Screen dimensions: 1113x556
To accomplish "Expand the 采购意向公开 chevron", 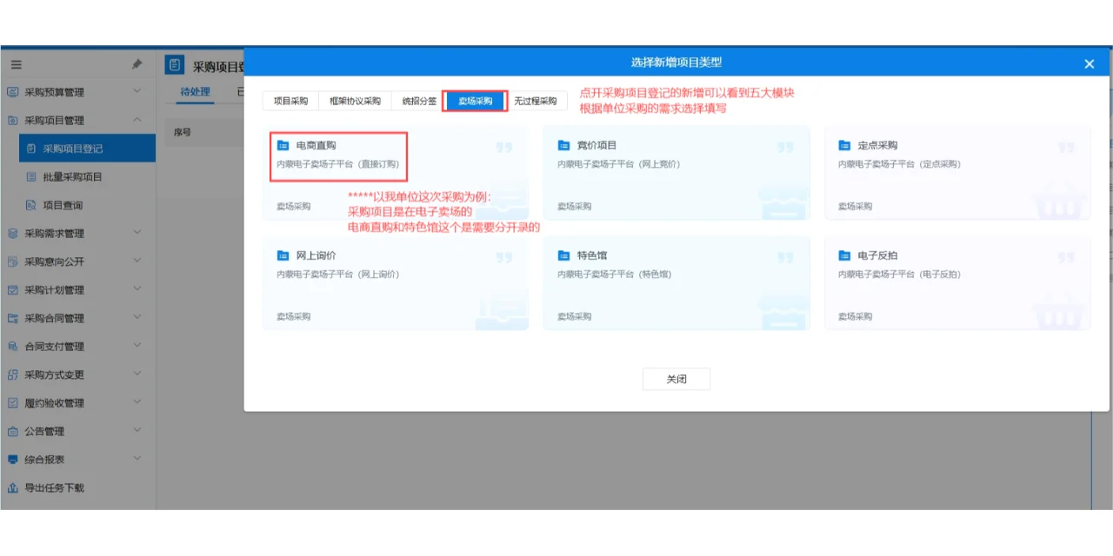I will pos(137,261).
